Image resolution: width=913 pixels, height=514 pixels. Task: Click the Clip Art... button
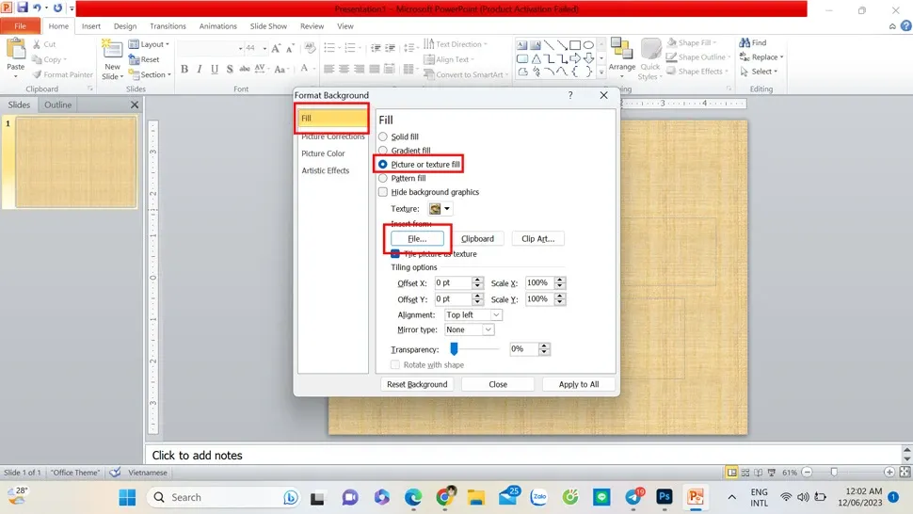click(x=538, y=239)
